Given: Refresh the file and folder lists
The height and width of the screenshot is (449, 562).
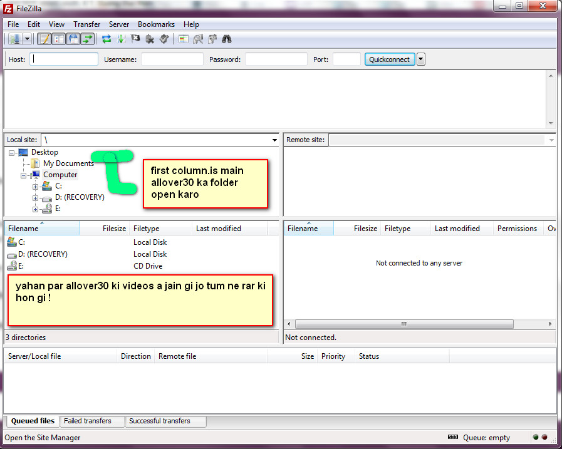Looking at the screenshot, I should 107,39.
